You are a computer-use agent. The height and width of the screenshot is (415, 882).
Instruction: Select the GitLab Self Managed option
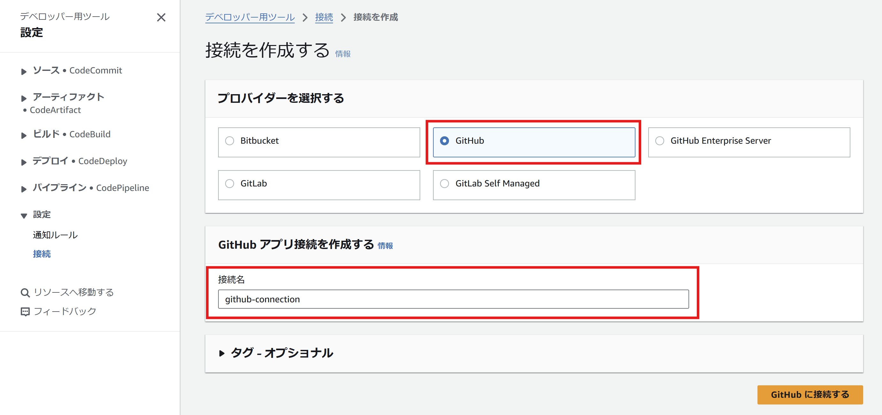(445, 184)
